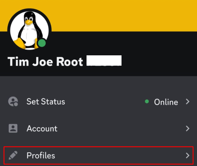Click the white redacted box after name

pyautogui.click(x=104, y=60)
